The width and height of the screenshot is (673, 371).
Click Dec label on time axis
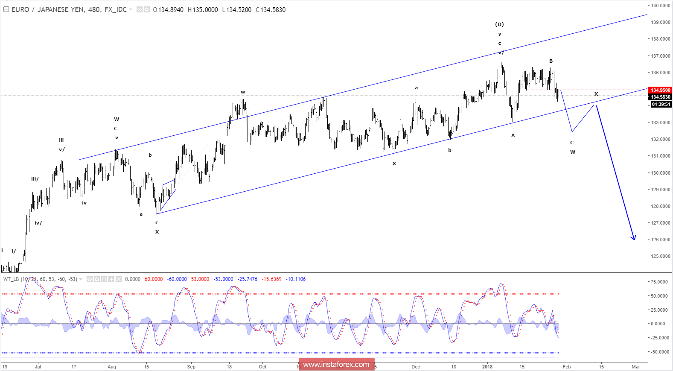coord(416,367)
